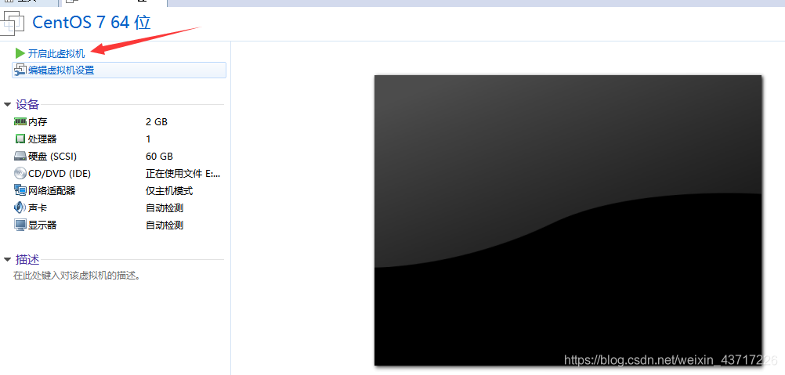Select the 网络适配器 label
785x375 pixels.
52,190
